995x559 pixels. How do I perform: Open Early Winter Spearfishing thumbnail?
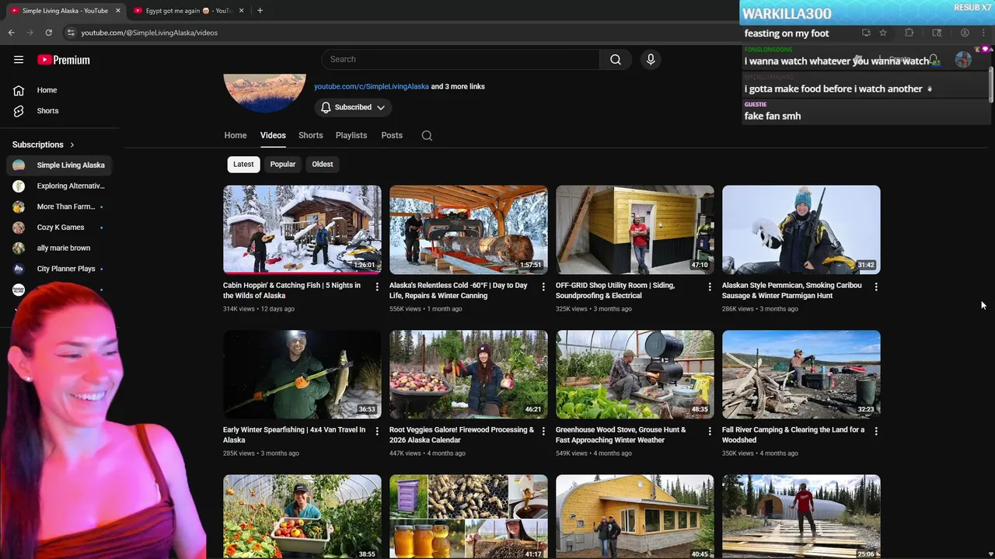click(x=302, y=374)
